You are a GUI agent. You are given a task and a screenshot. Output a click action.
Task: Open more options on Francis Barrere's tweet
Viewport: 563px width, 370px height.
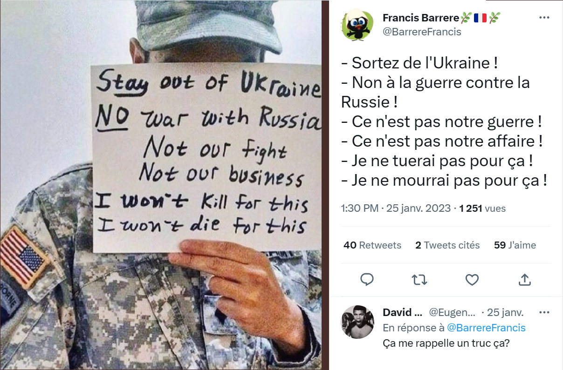pos(544,18)
